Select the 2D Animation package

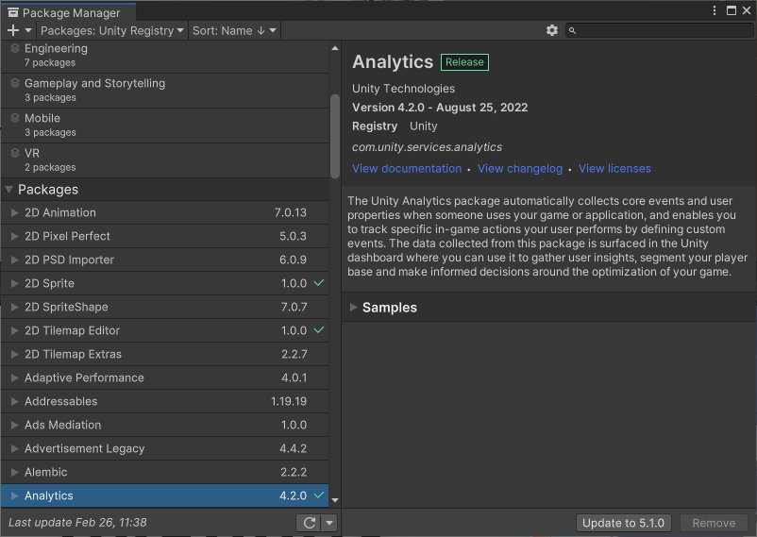(164, 212)
